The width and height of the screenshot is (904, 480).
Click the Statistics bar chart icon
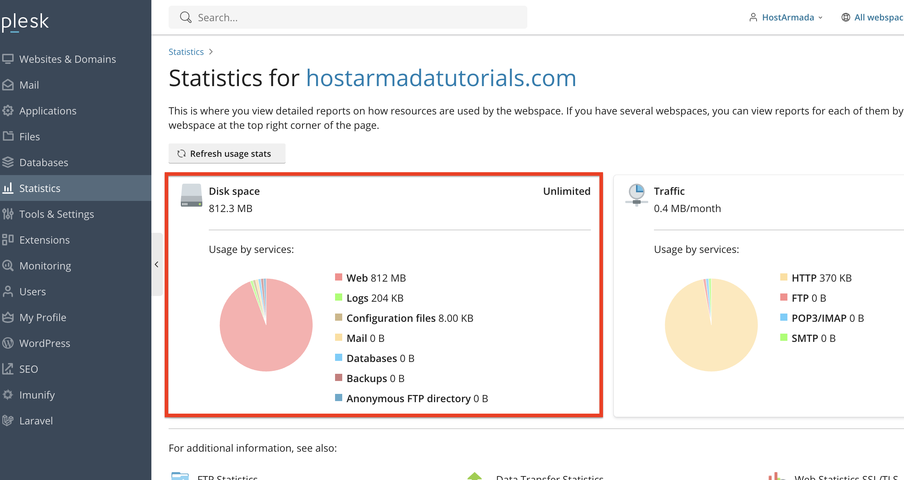tap(8, 188)
